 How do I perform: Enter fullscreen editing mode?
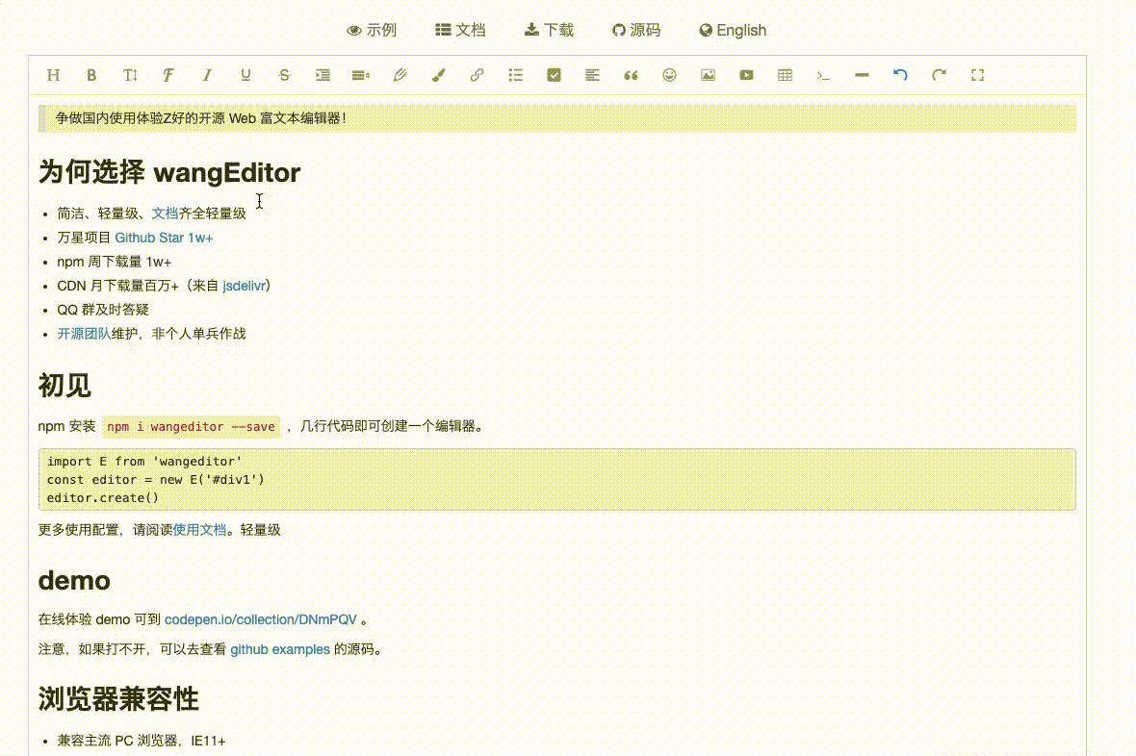(x=977, y=74)
